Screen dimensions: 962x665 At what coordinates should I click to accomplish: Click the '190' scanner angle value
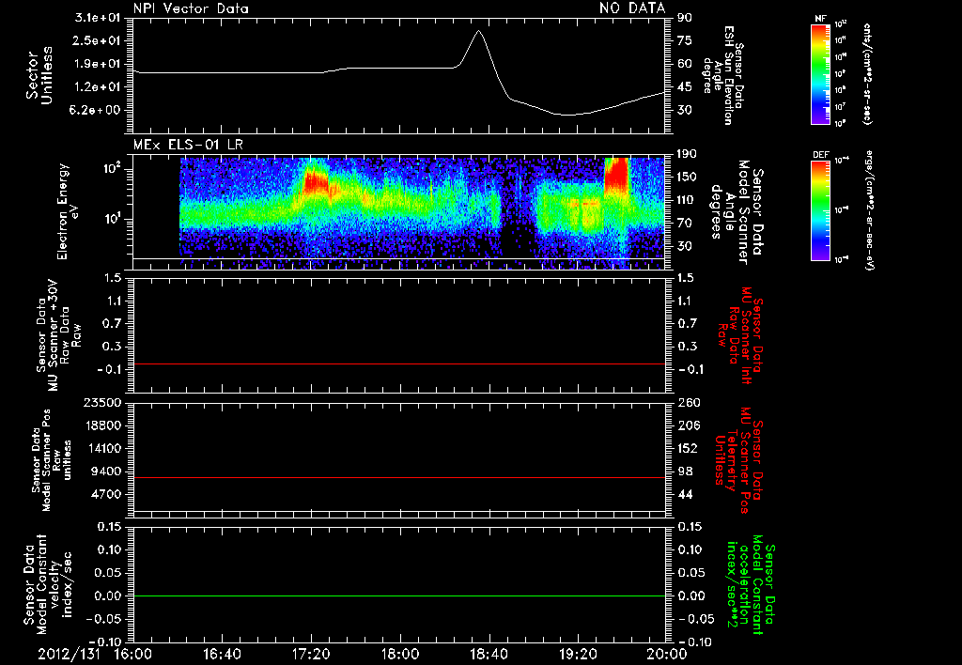687,154
